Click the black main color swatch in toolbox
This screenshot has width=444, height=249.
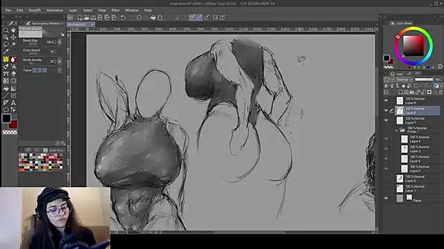(x=6, y=118)
